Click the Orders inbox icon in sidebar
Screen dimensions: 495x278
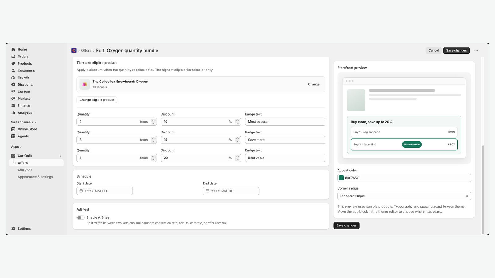pos(13,57)
